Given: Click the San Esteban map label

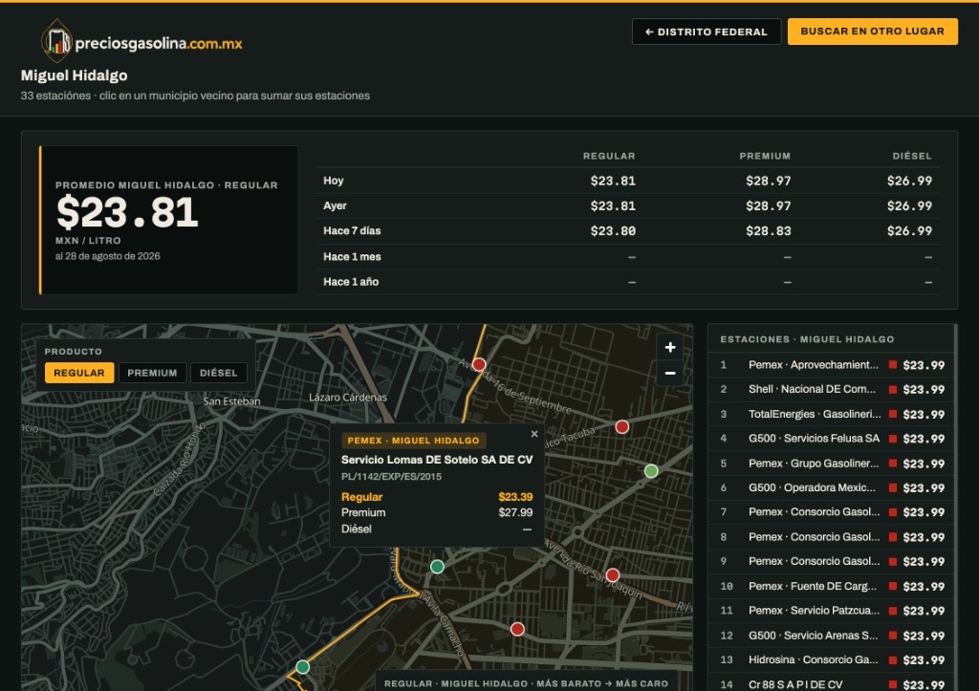Looking at the screenshot, I should pyautogui.click(x=231, y=401).
